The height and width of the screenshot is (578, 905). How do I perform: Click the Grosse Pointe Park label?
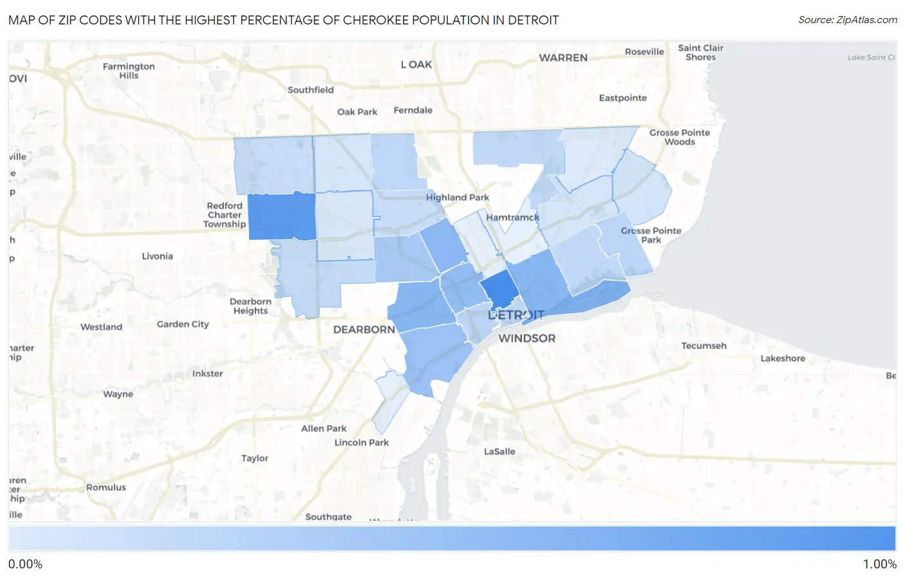coord(651,235)
